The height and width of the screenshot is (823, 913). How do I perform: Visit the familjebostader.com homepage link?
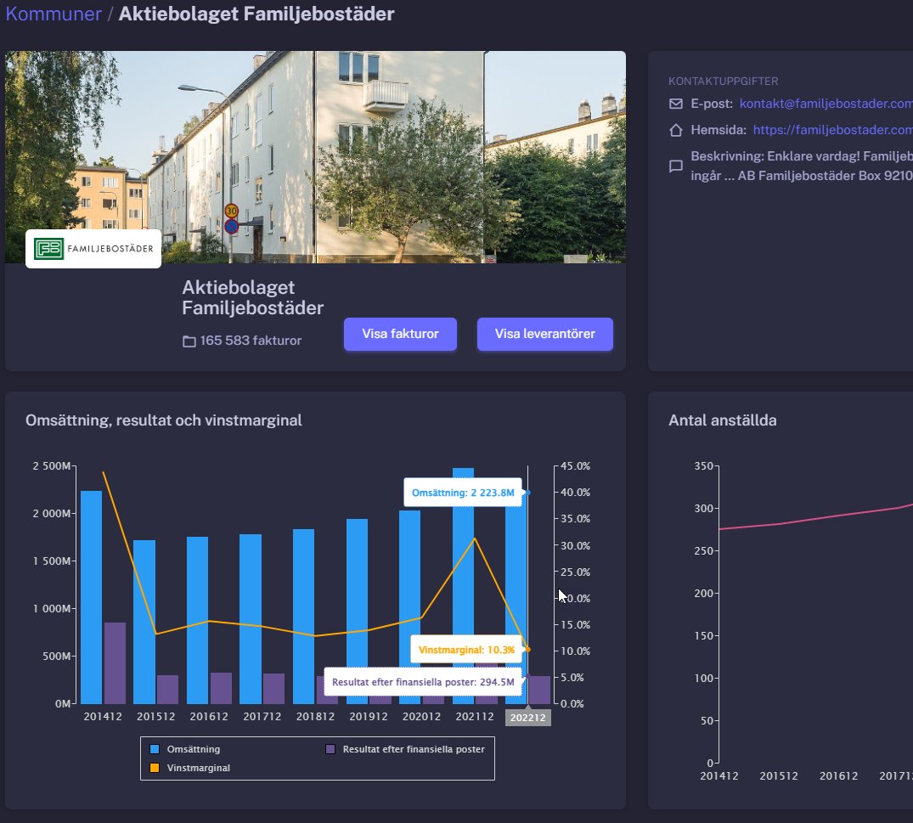coord(833,130)
